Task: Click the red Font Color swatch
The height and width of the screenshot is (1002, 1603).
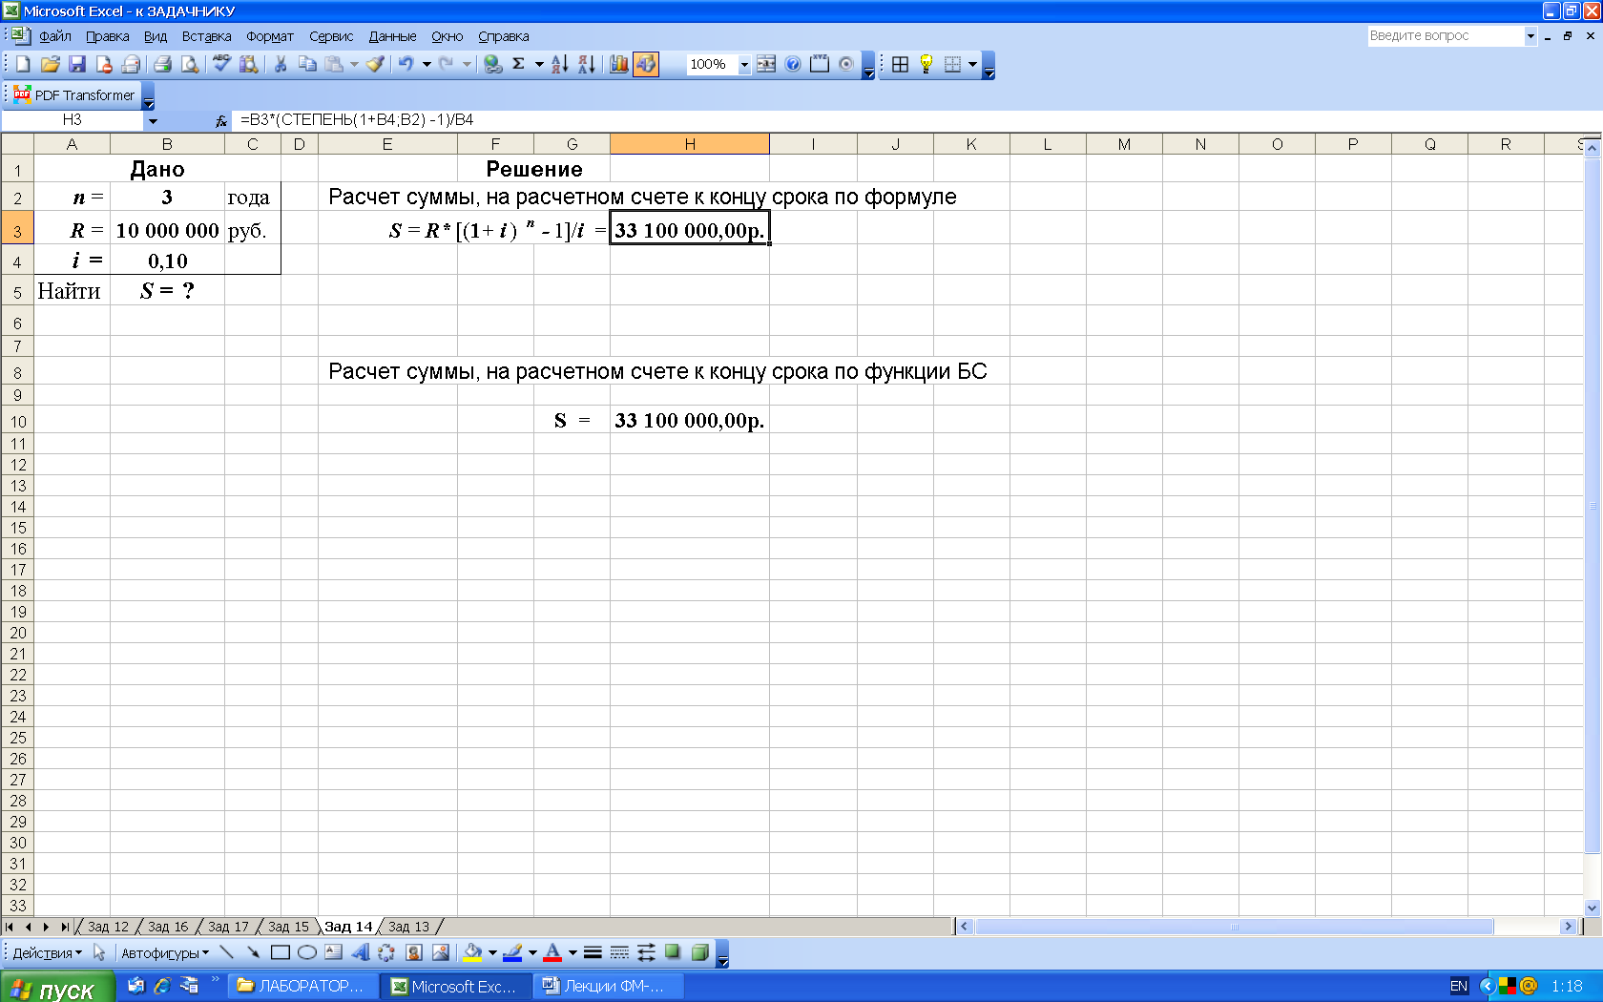Action: 552,952
